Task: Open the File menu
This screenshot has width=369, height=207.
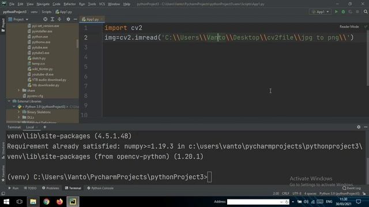Action: (12, 4)
